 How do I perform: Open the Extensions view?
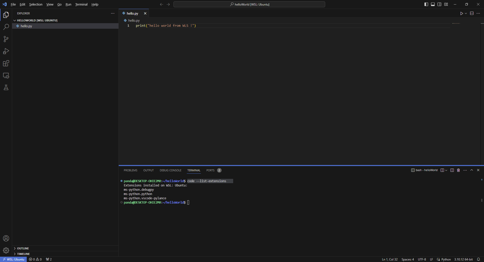coord(6,63)
